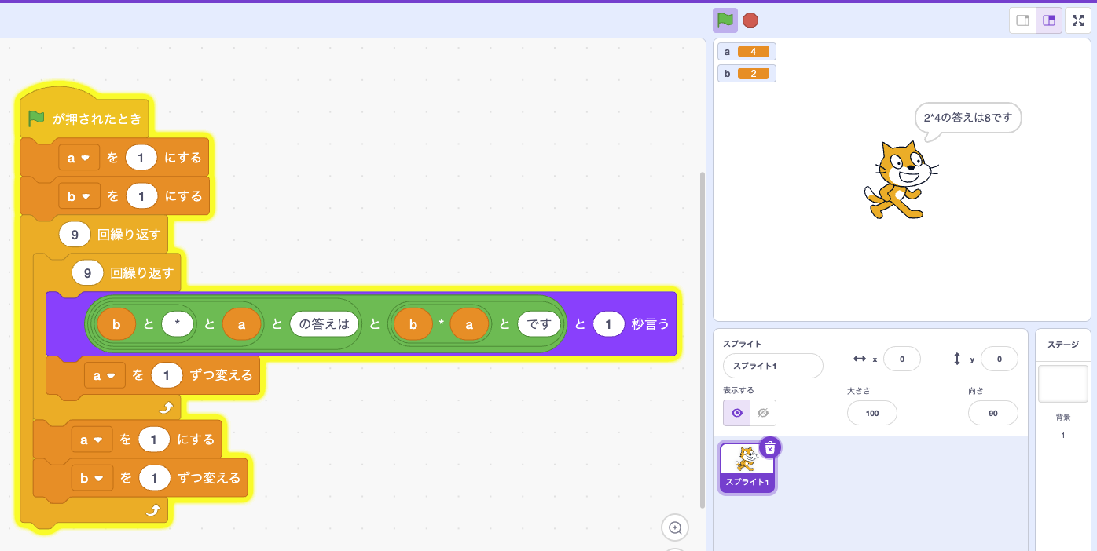The height and width of the screenshot is (551, 1097).
Task: Click the 'スプライト' panel heading
Action: click(743, 344)
